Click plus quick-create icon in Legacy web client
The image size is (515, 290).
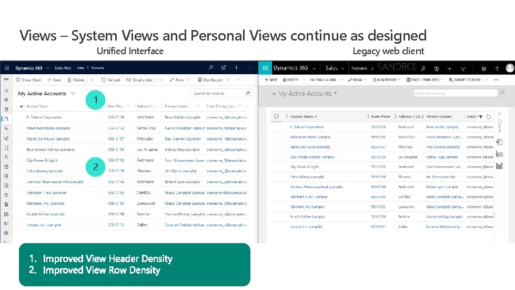click(x=449, y=68)
